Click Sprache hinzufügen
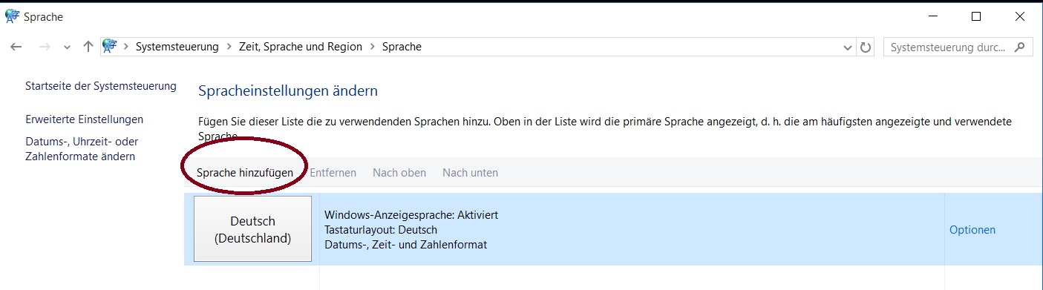The height and width of the screenshot is (290, 1043). (245, 173)
